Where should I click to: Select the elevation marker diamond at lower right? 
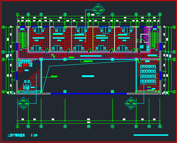(x=131, y=103)
